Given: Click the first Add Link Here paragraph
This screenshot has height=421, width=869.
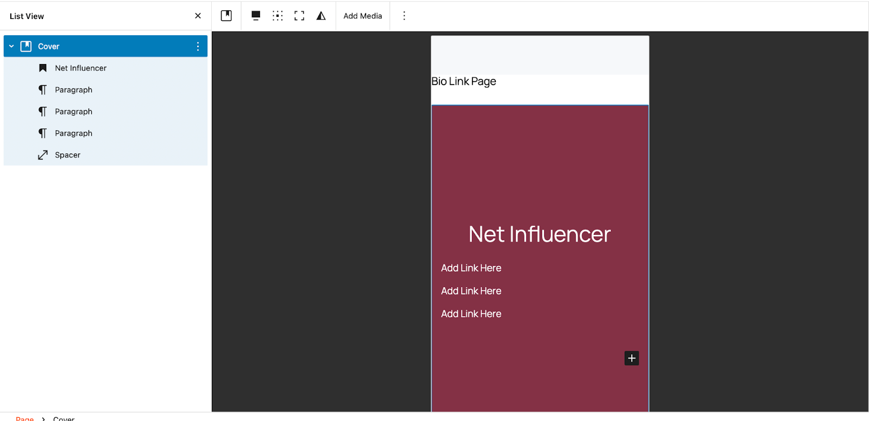Looking at the screenshot, I should coord(471,268).
